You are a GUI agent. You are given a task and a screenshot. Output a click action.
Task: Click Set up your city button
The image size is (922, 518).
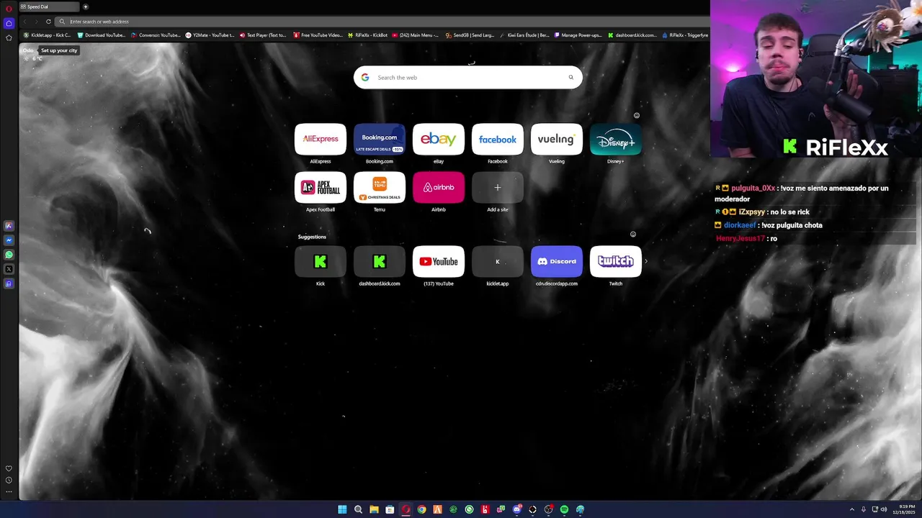click(59, 50)
